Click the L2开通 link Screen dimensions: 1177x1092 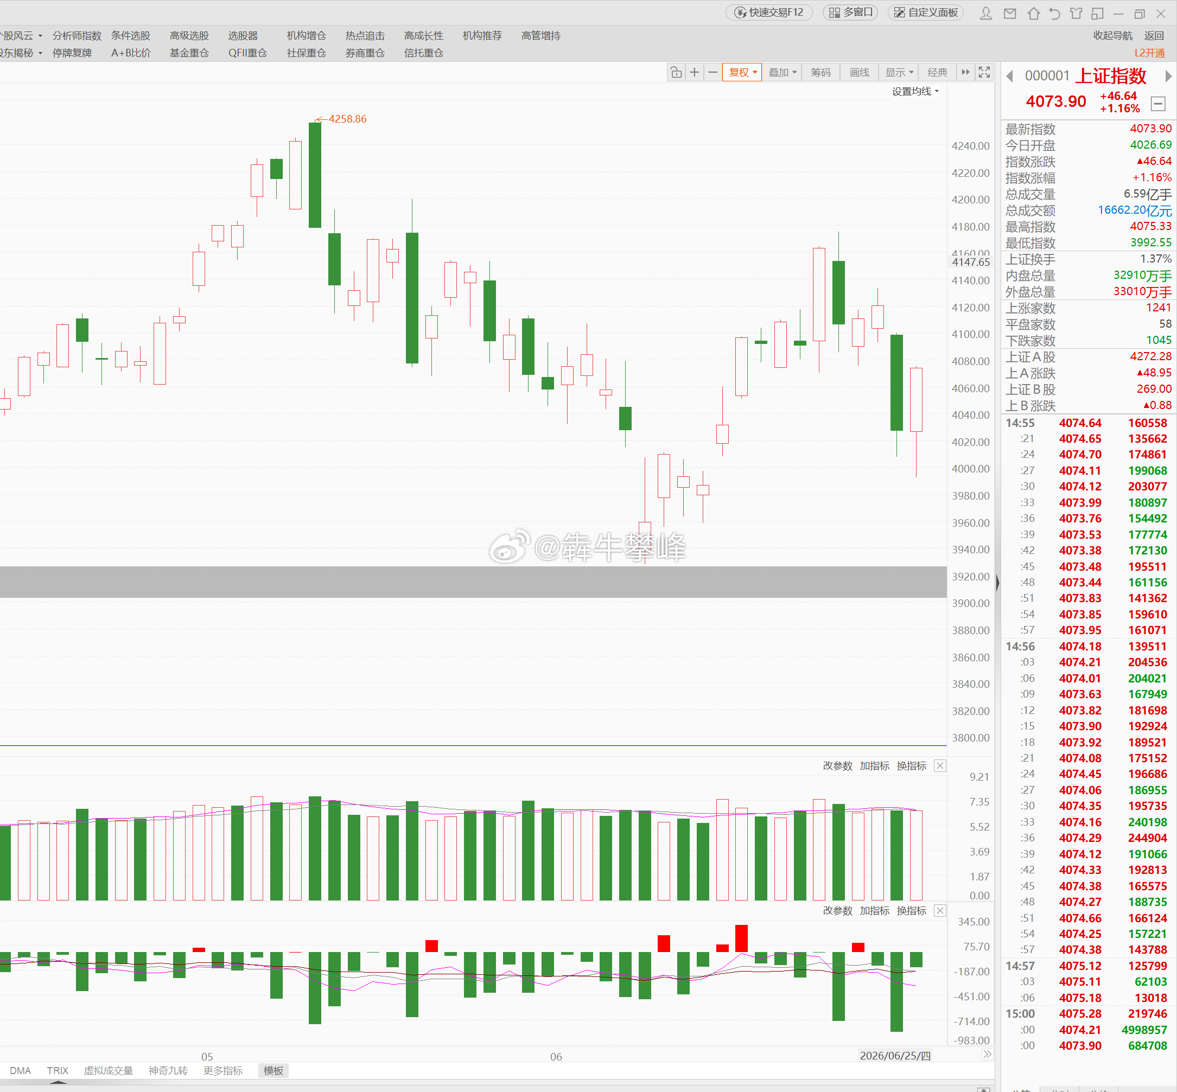(x=1149, y=53)
